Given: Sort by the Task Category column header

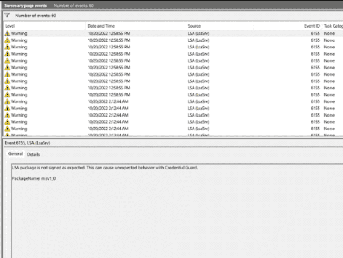Looking at the screenshot, I should (333, 26).
